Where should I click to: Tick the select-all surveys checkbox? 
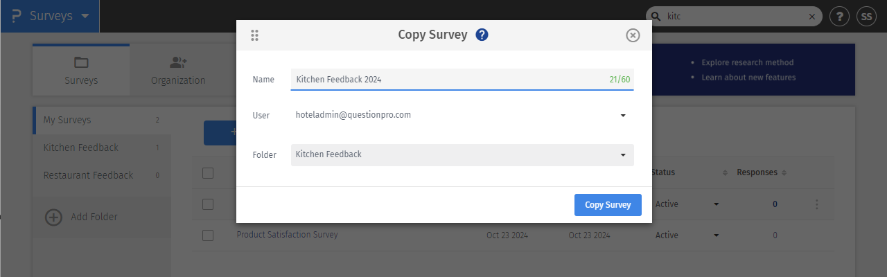click(x=208, y=173)
